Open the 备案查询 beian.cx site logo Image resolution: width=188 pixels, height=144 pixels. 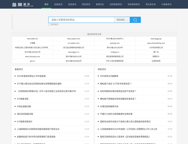(x=23, y=5)
